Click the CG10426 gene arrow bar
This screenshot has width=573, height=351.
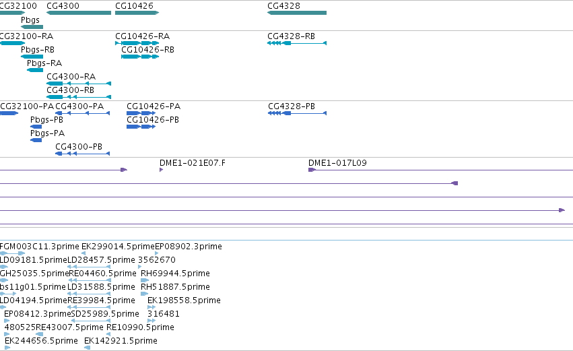tap(137, 13)
